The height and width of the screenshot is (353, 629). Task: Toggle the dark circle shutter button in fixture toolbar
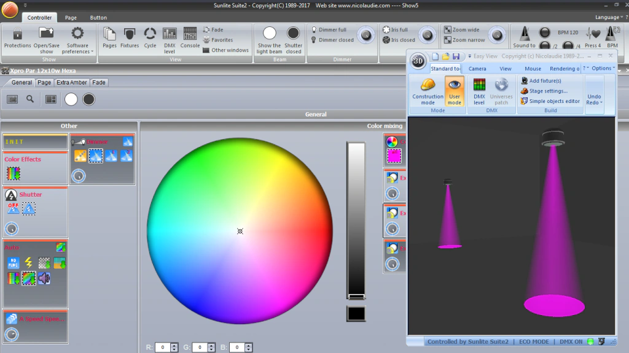tap(88, 99)
